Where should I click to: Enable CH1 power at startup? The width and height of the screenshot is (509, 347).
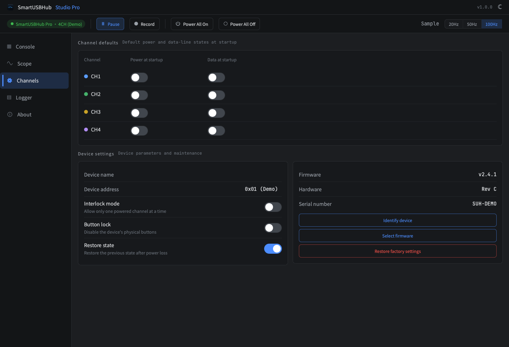139,77
